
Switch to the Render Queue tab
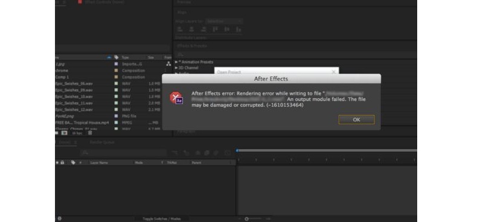point(102,142)
